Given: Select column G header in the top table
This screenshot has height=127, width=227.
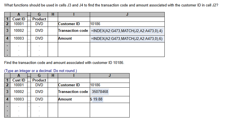Looking at the screenshot, I should [x=39, y=15].
